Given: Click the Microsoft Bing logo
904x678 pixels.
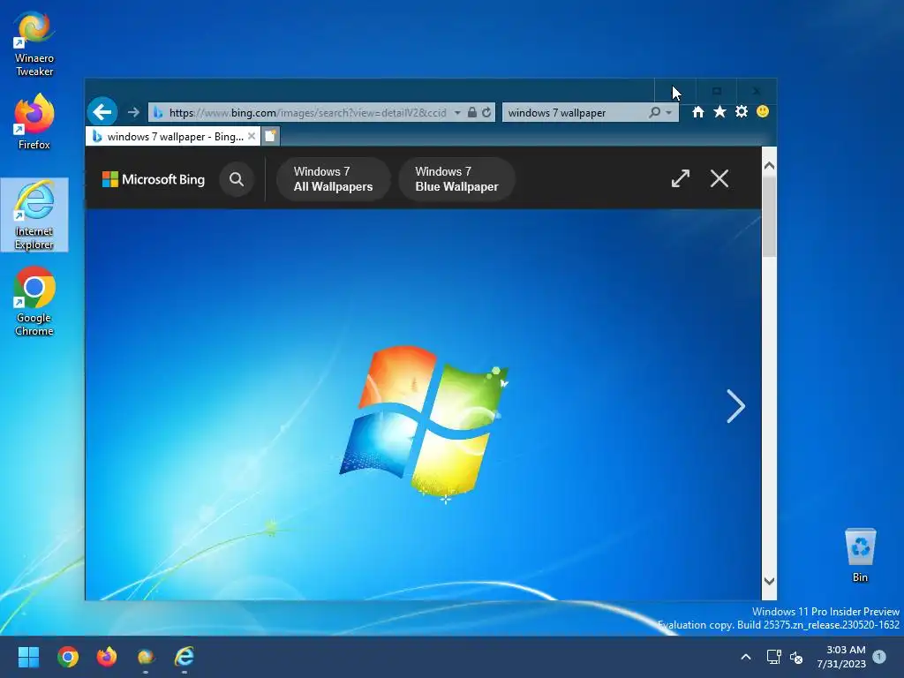Looking at the screenshot, I should point(154,179).
